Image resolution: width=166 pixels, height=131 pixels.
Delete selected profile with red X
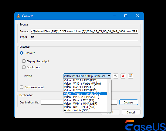pyautogui.click(x=123, y=76)
